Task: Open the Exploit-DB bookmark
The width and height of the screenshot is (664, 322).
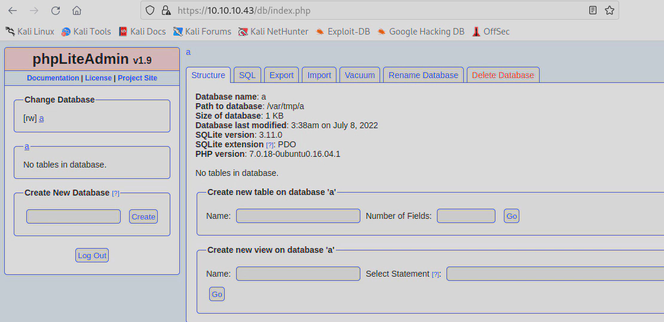Action: point(342,32)
